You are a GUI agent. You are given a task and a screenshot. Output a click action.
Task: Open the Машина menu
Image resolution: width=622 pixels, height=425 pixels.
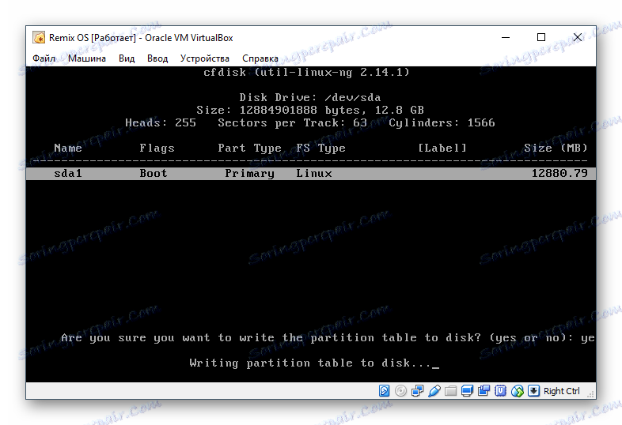pos(87,58)
